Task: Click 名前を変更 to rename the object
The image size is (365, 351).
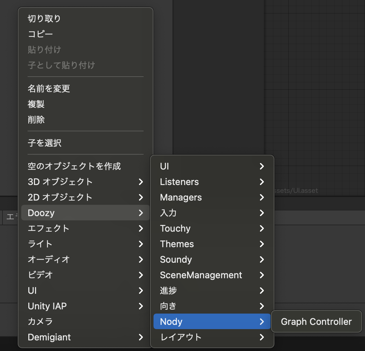Action: pos(86,89)
